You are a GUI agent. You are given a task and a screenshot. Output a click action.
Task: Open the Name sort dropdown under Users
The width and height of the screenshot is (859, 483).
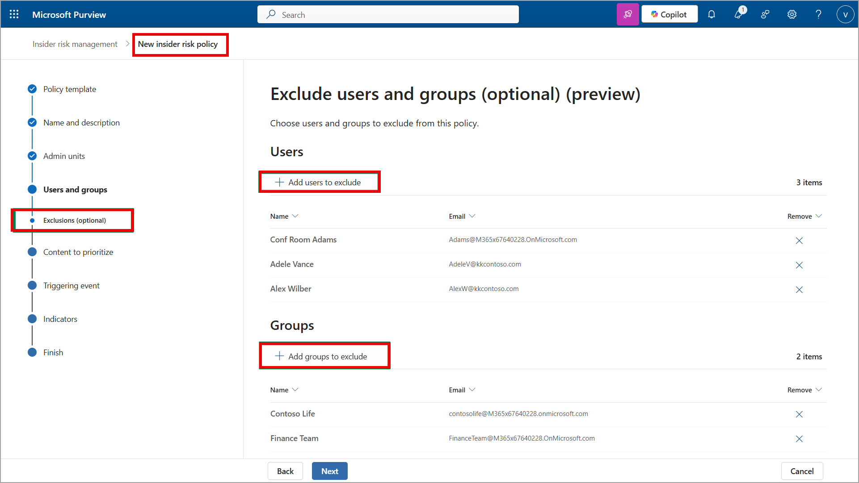coord(295,216)
